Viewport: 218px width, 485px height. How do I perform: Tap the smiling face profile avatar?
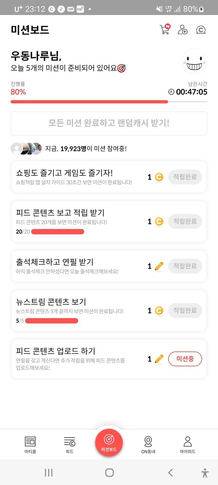click(194, 61)
